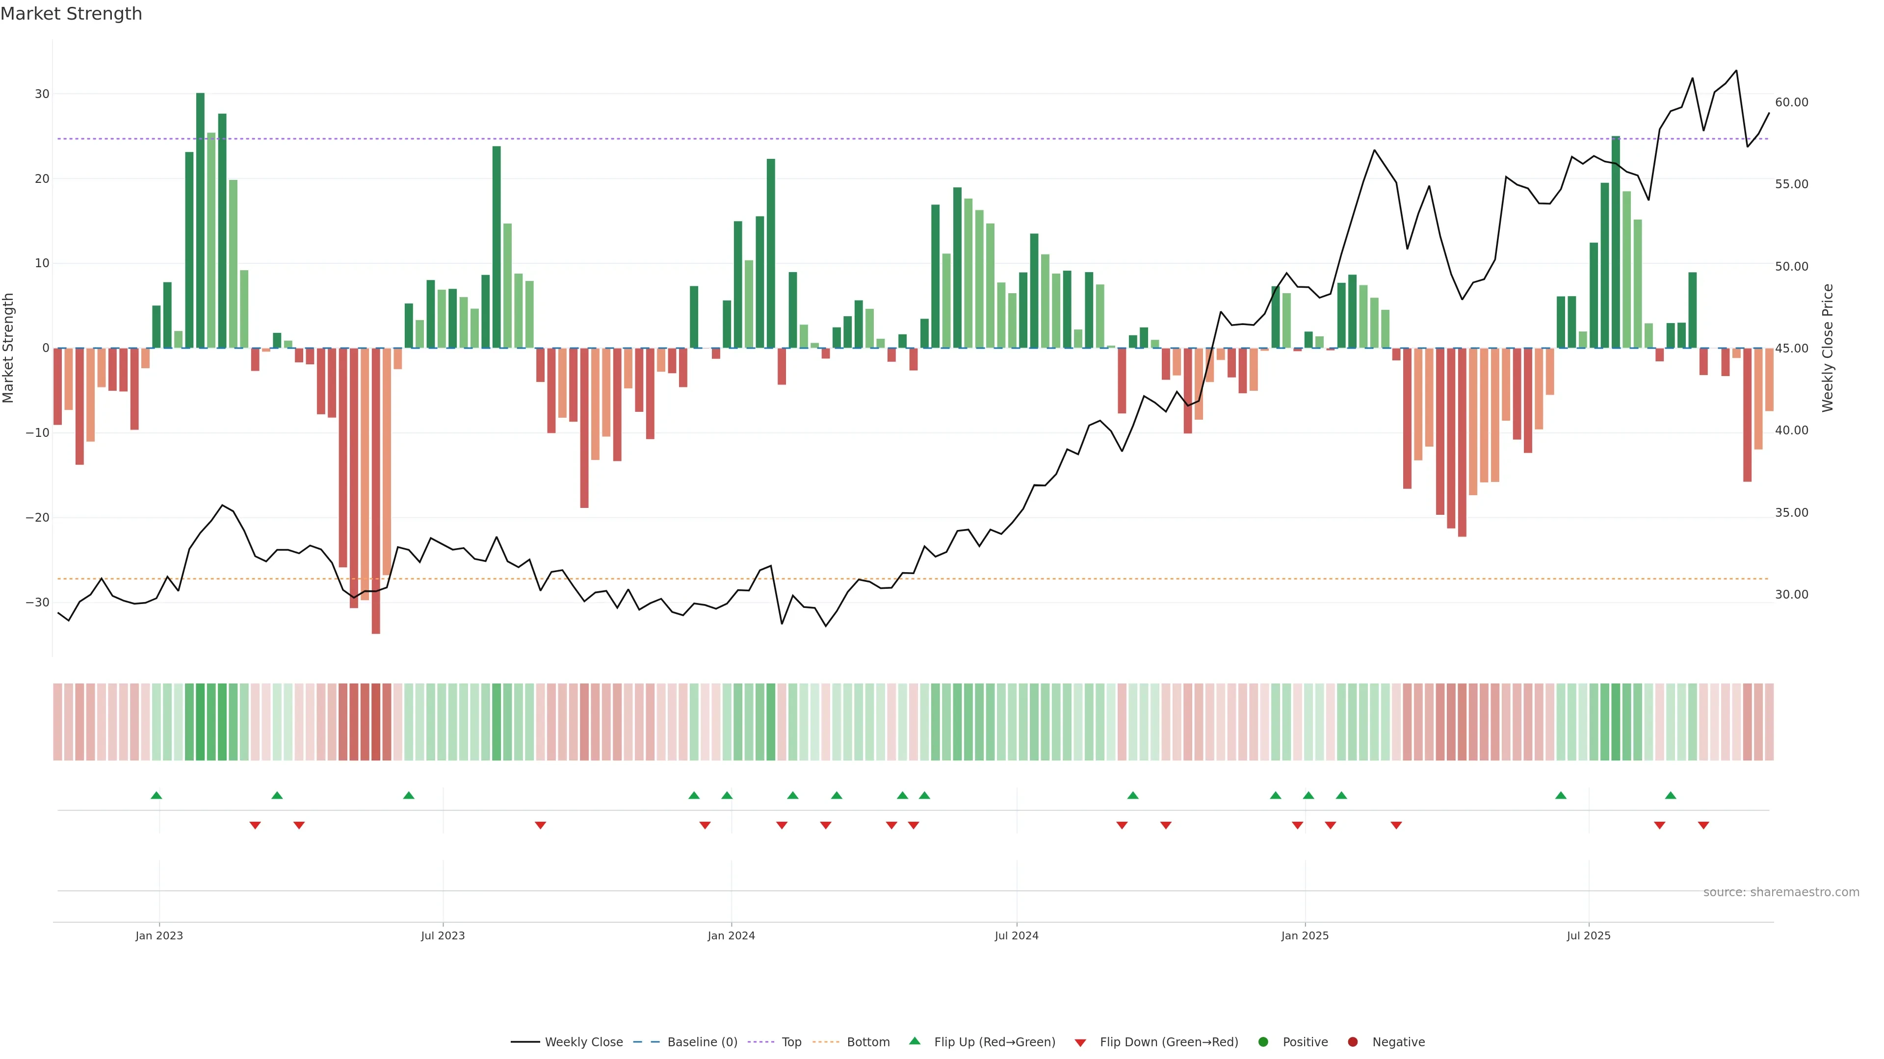Click the last red flip-down marker on the right

pos(1703,825)
